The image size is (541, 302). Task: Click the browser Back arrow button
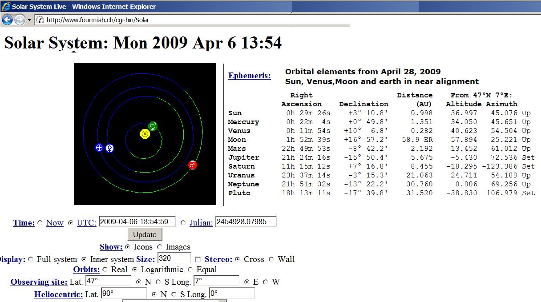point(7,20)
